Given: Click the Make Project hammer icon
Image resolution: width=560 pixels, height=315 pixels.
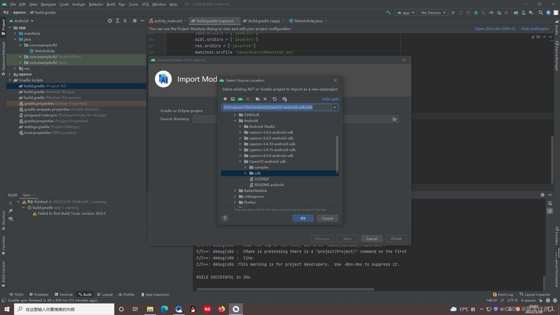Looking at the screenshot, I should [388, 13].
